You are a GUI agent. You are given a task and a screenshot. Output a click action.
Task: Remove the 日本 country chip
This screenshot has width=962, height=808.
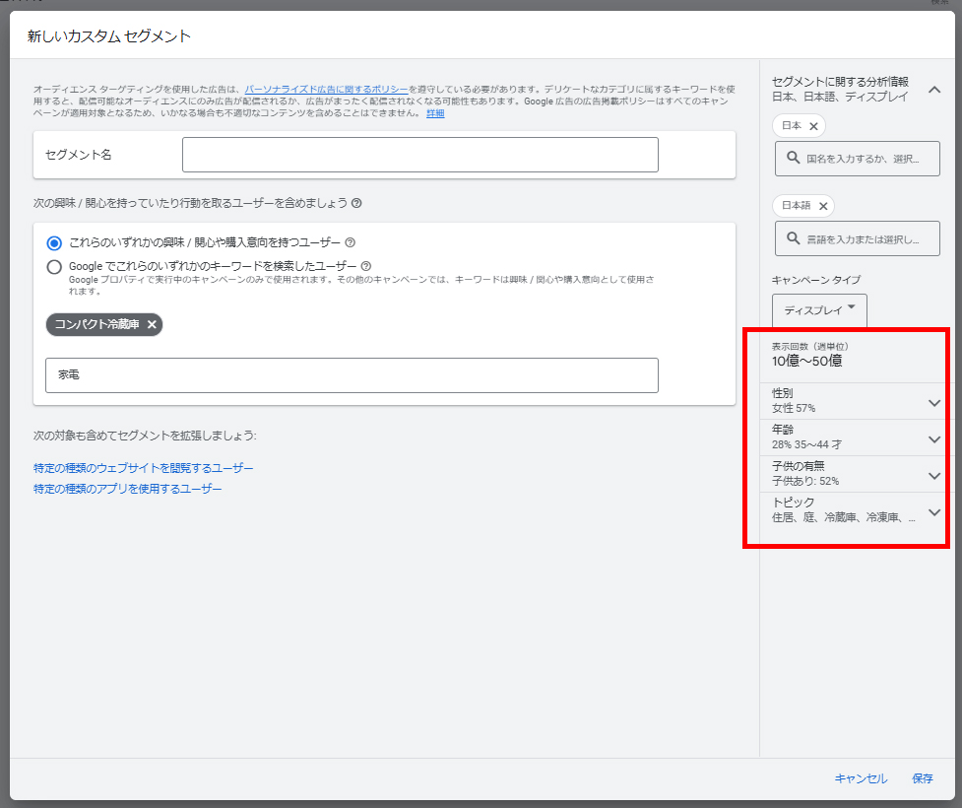[813, 126]
